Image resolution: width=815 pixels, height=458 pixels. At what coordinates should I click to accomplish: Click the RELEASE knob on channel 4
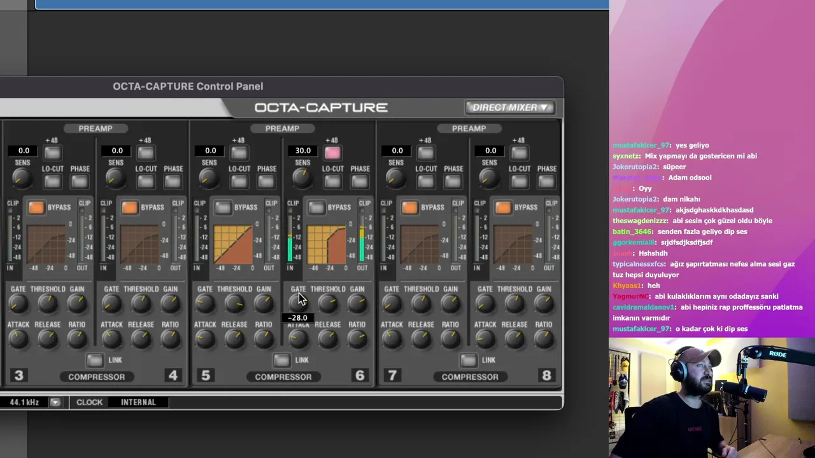pos(141,339)
